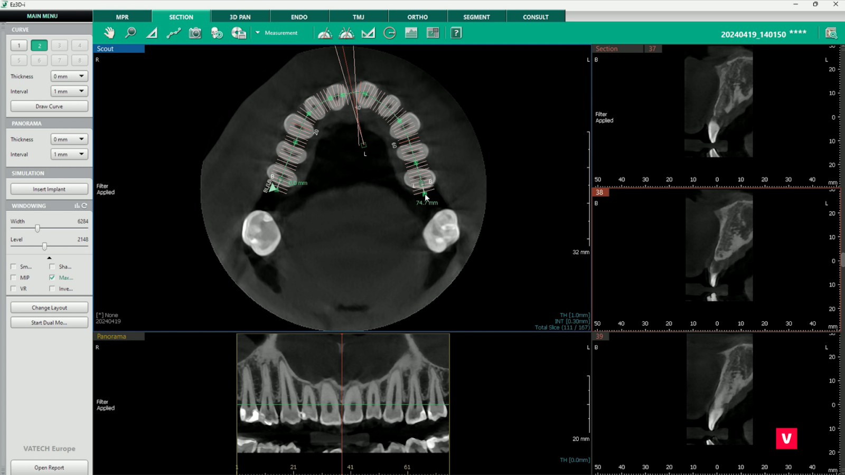Open the help question mark icon
845x475 pixels.
click(456, 33)
